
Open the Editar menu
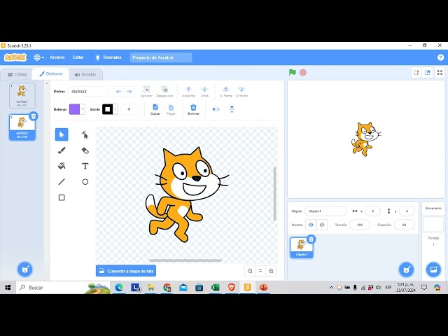pos(78,57)
